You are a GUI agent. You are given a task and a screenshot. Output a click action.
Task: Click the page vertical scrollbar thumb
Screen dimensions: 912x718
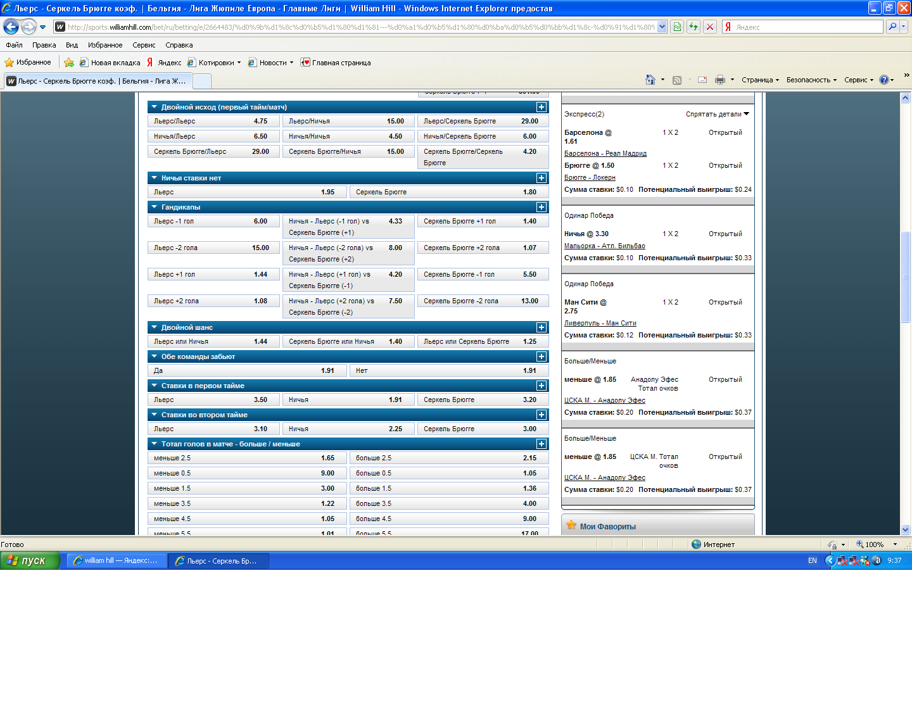pyautogui.click(x=906, y=277)
